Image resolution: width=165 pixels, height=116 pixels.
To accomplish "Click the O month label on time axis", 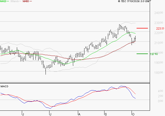I will pyautogui.click(x=133, y=114).
